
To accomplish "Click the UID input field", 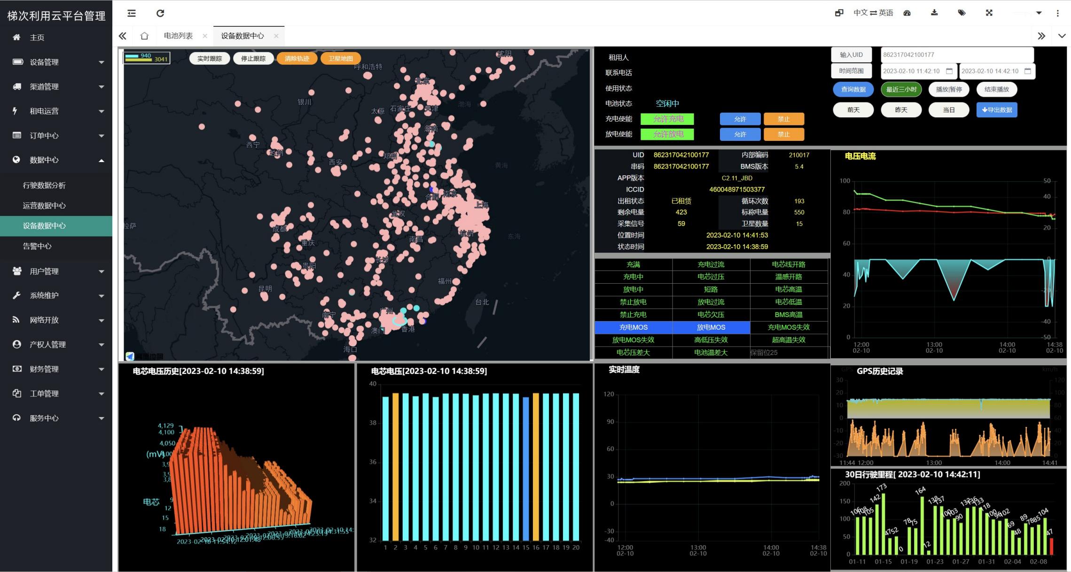I will coord(957,55).
